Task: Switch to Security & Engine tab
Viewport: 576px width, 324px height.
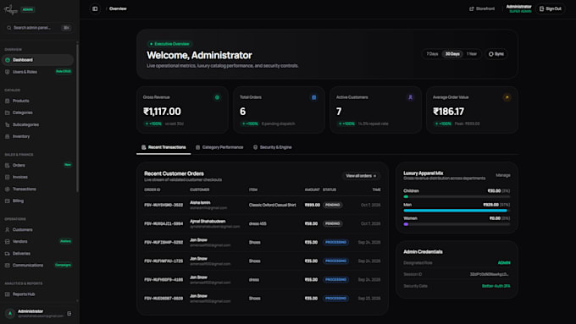Action: click(272, 147)
